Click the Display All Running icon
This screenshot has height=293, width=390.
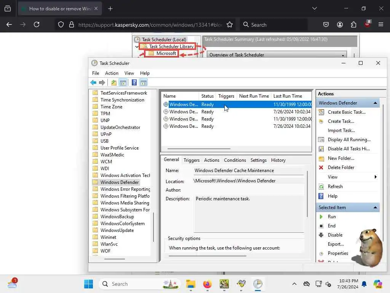click(x=321, y=140)
